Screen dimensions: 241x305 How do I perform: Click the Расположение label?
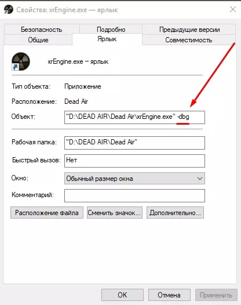[34, 101]
